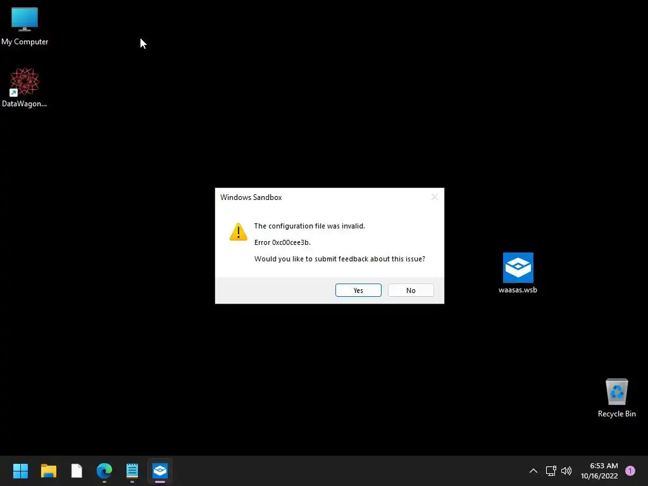Select the waasas.wsb desktop file
Screen dimensions: 648x486
click(518, 273)
